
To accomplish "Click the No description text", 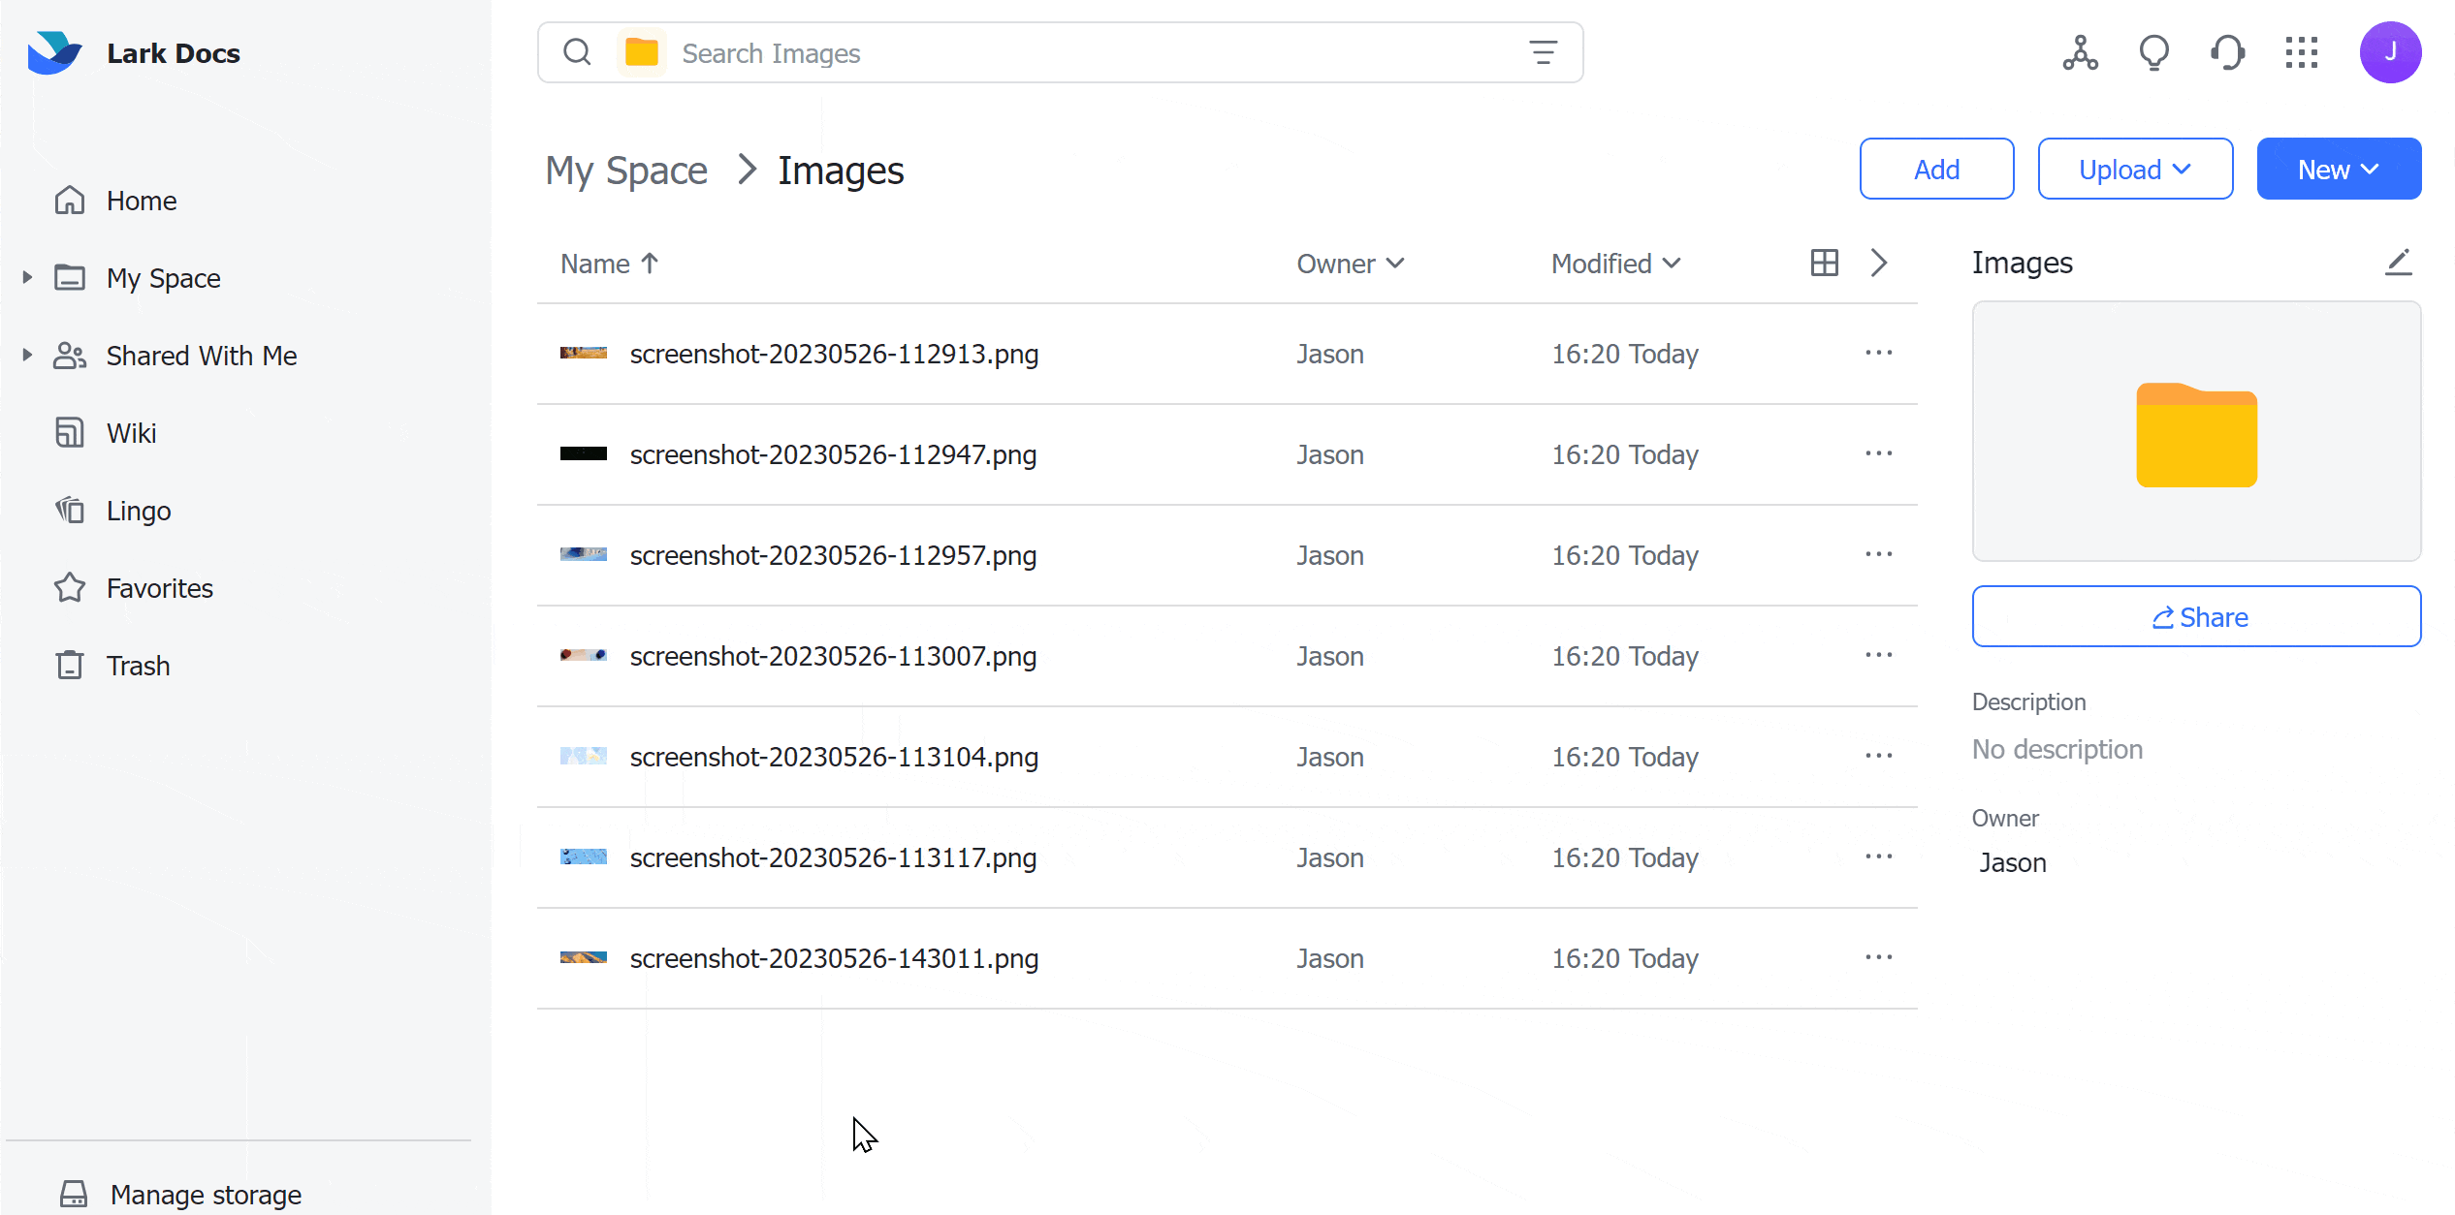I will click(x=2057, y=749).
